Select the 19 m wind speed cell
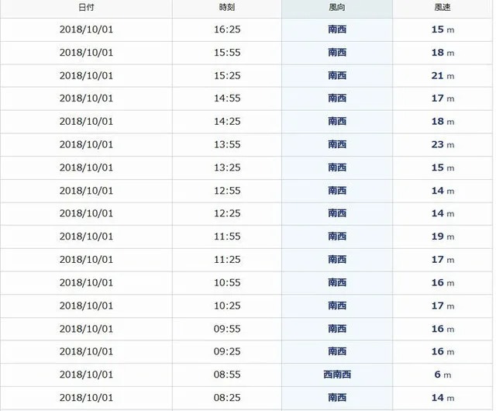 [443, 237]
